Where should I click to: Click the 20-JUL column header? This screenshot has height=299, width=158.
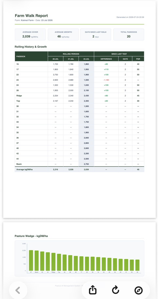55,59
